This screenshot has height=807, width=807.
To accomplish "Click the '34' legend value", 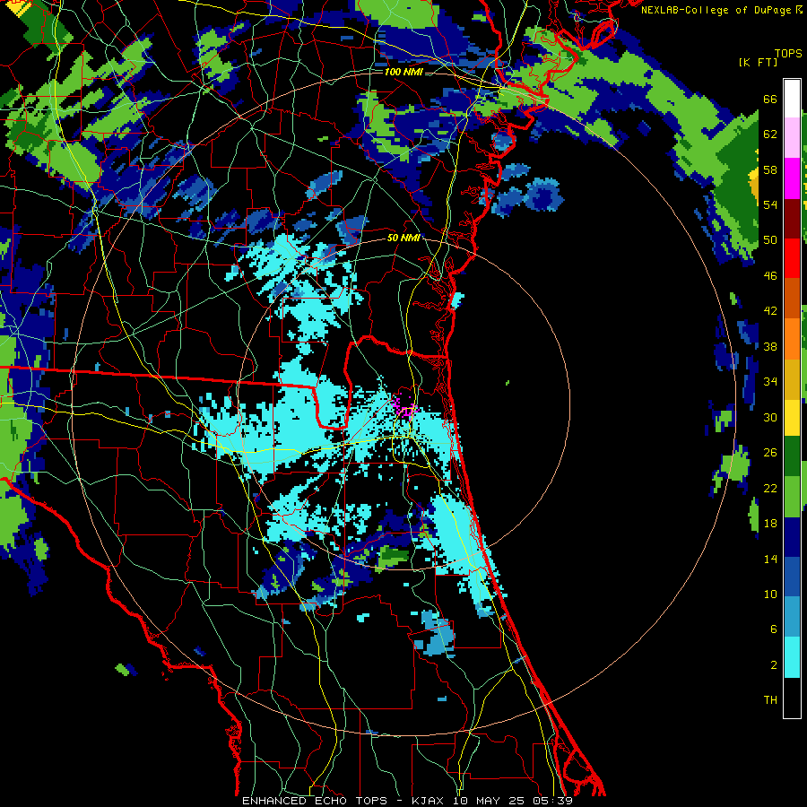I will tap(770, 382).
